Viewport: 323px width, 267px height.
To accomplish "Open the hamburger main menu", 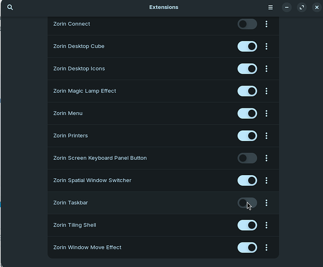I will [271, 7].
